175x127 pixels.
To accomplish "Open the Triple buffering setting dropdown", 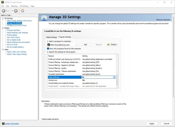I will (114, 77).
